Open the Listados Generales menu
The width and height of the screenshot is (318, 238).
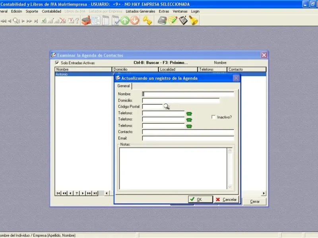[140, 12]
